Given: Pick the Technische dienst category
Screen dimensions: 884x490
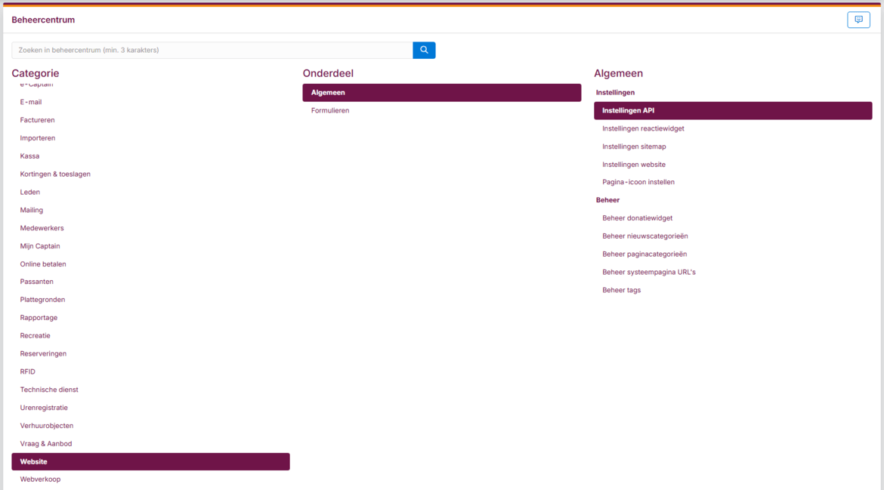Looking at the screenshot, I should [x=49, y=390].
